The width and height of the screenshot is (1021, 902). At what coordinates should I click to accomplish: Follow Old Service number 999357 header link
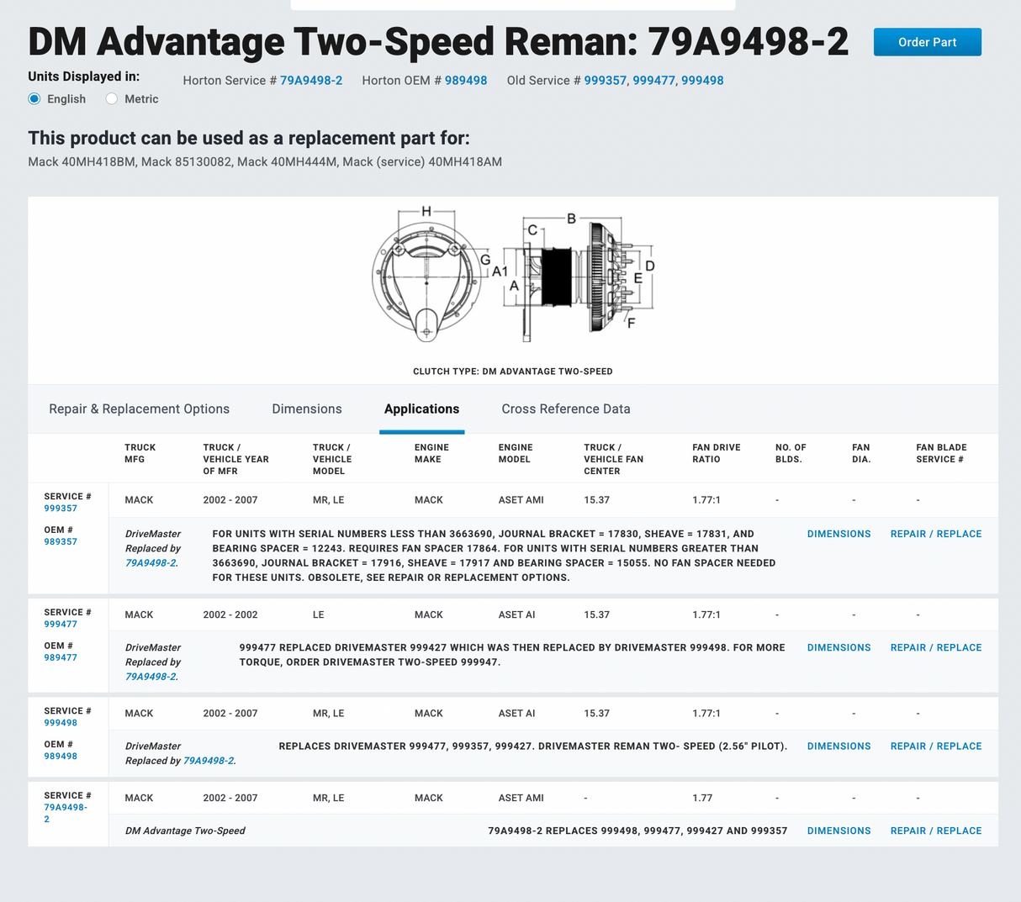point(605,81)
